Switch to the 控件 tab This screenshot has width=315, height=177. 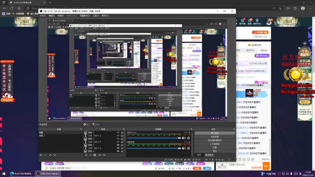[199, 155]
